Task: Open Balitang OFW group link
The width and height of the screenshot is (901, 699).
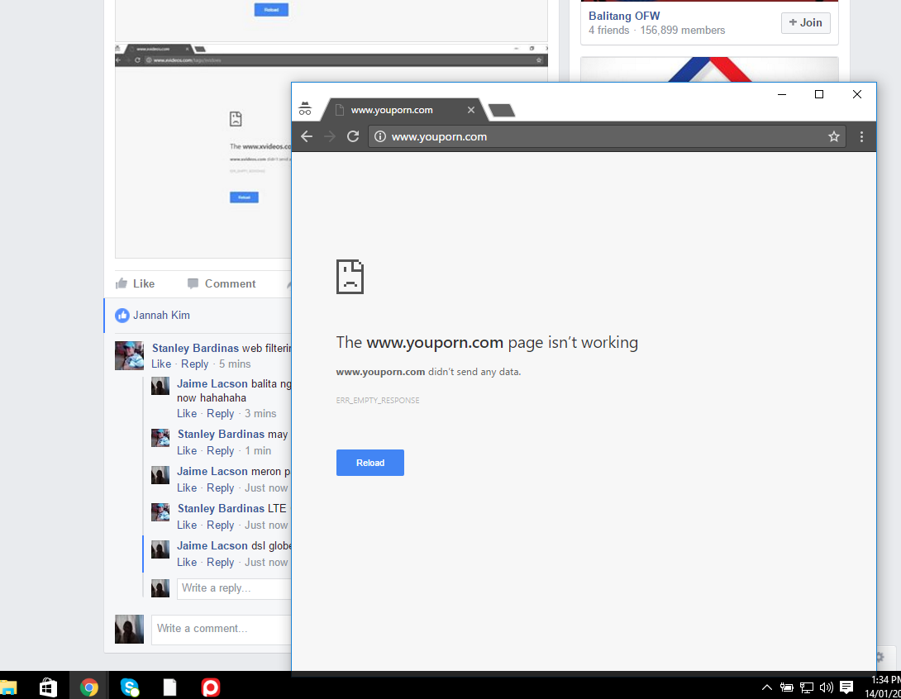Action: pos(624,16)
